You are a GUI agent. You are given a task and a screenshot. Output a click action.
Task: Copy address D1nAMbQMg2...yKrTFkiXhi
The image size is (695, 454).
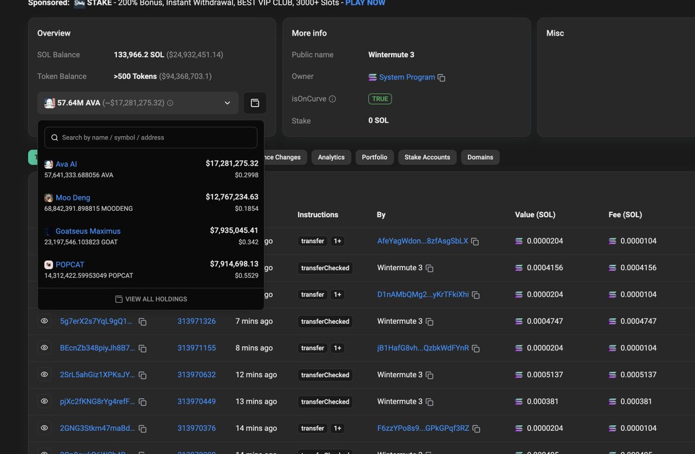[475, 295]
